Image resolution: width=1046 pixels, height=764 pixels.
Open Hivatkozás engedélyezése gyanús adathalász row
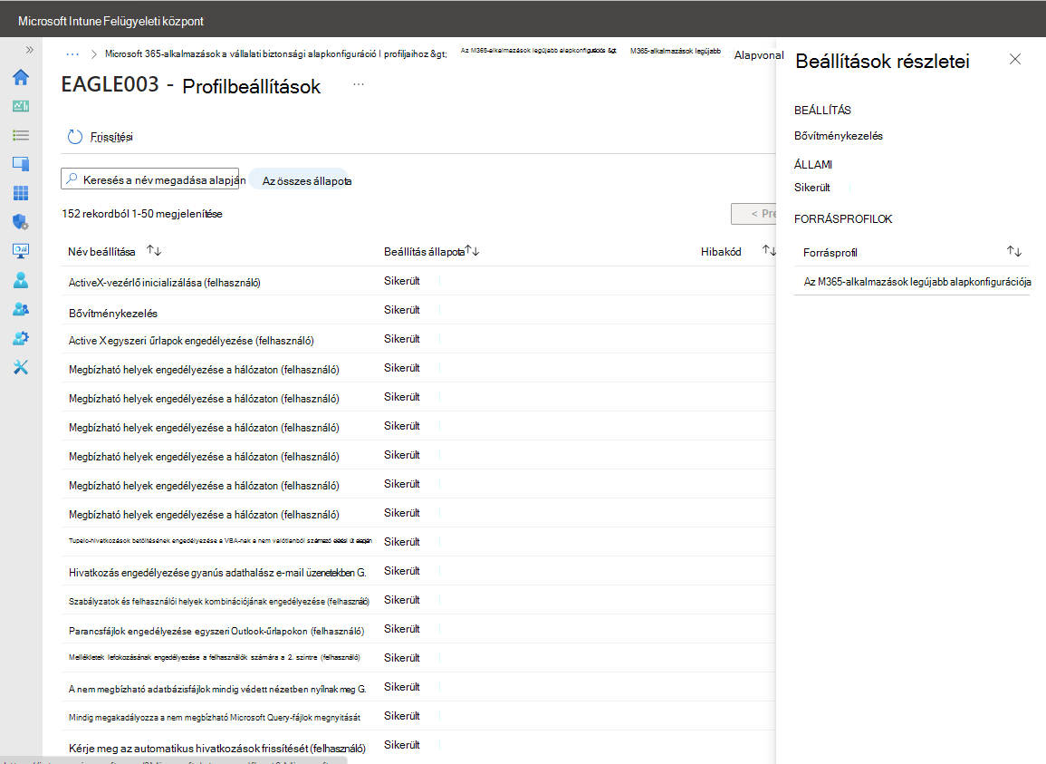(x=217, y=573)
